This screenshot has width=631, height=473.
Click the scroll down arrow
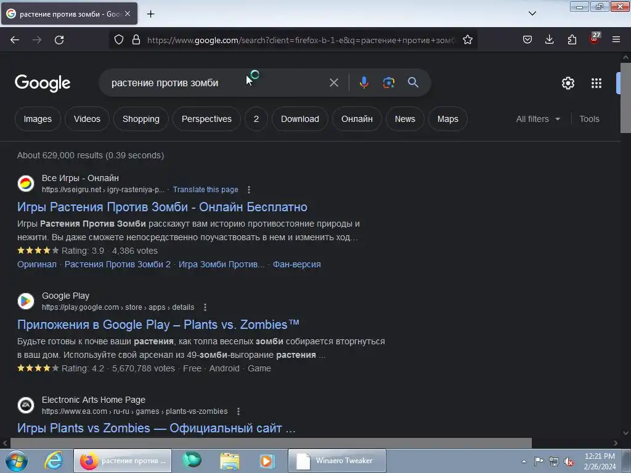click(625, 433)
